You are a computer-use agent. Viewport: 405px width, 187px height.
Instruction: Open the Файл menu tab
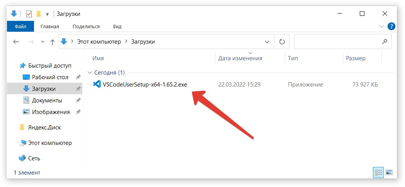click(x=20, y=26)
